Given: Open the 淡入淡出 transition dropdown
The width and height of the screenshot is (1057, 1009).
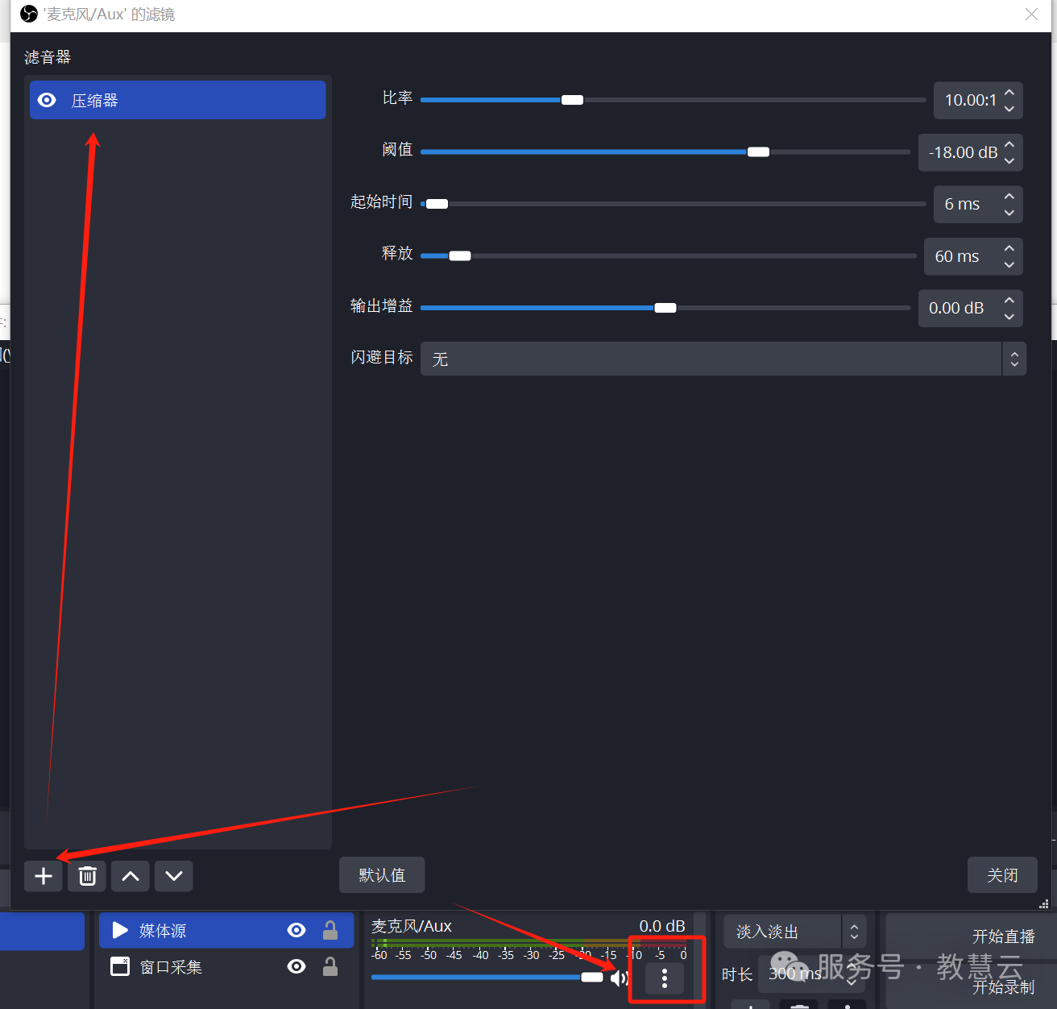Looking at the screenshot, I should tap(794, 932).
